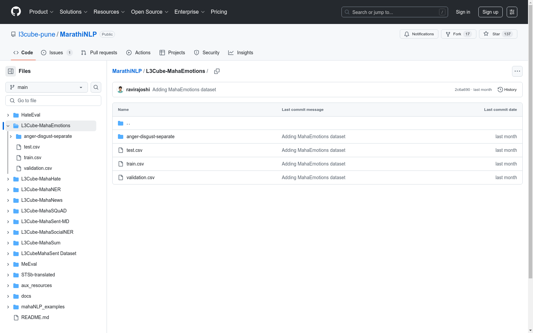Copy the directory path

click(x=217, y=71)
